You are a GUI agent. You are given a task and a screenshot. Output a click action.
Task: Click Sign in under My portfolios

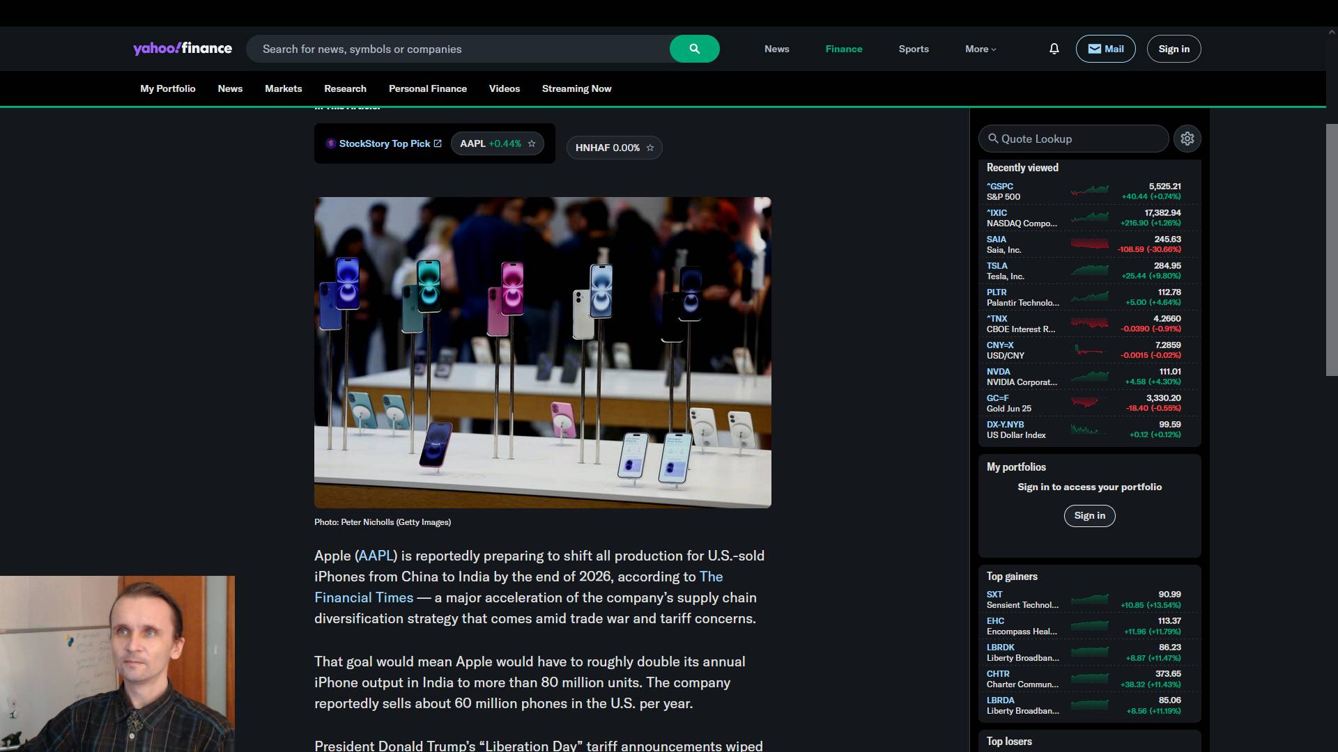[x=1089, y=515]
